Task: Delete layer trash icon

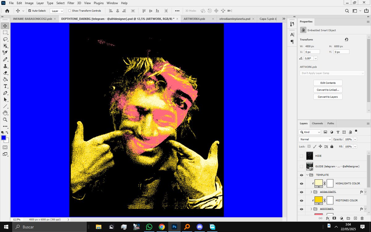Action: tap(362, 218)
